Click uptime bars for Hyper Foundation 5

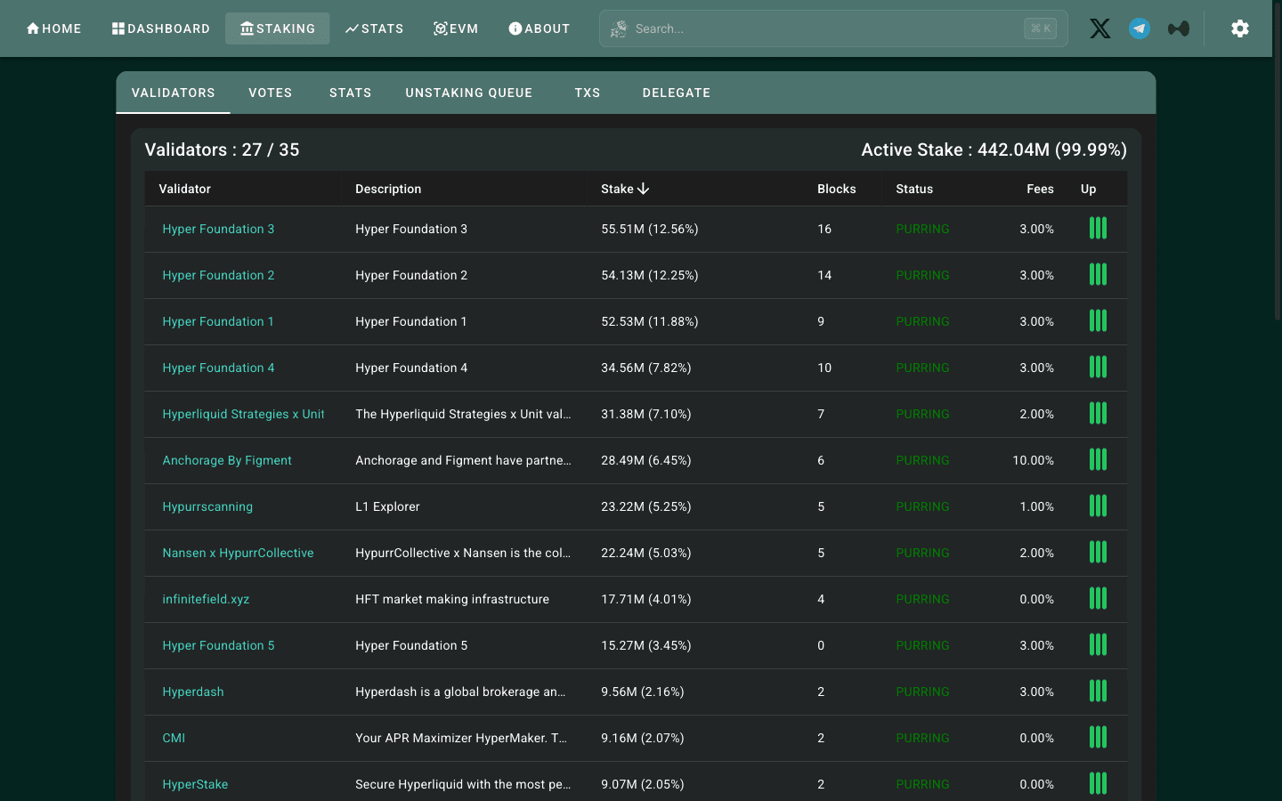[1098, 645]
